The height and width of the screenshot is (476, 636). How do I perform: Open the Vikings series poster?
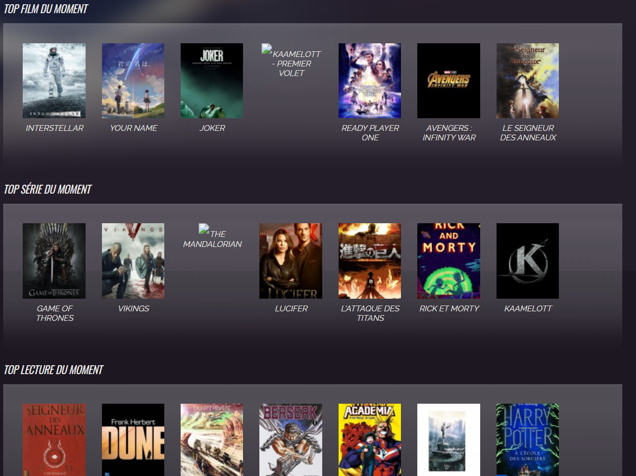[x=133, y=261]
